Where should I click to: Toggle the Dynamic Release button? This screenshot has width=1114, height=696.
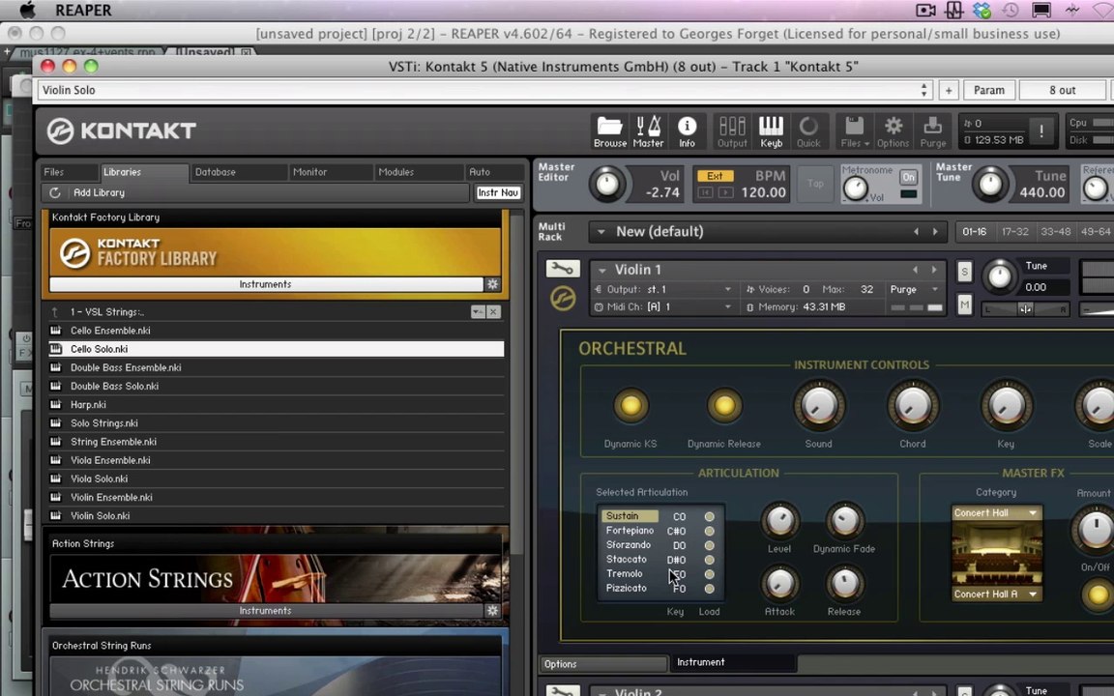(724, 406)
